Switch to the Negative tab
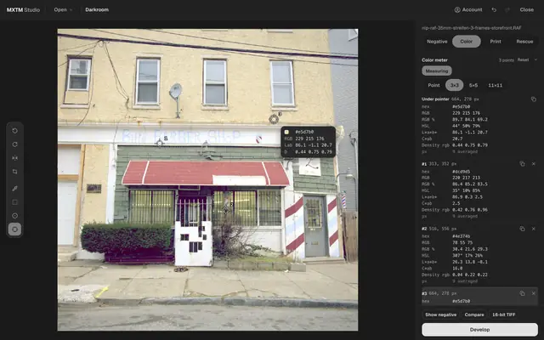This screenshot has width=544, height=340. point(437,42)
